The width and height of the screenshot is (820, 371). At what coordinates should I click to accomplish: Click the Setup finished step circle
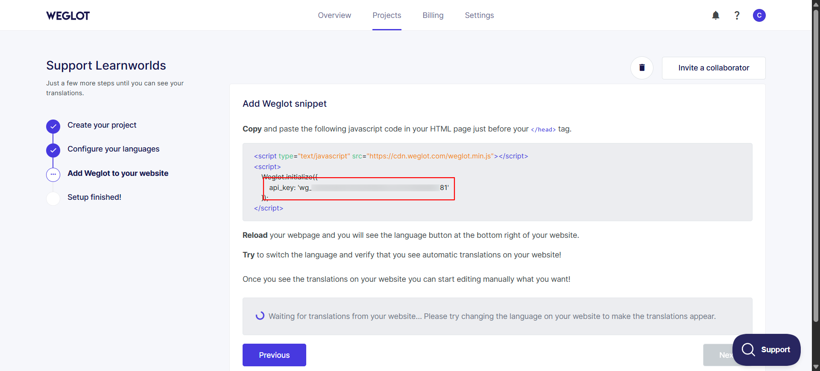click(53, 199)
